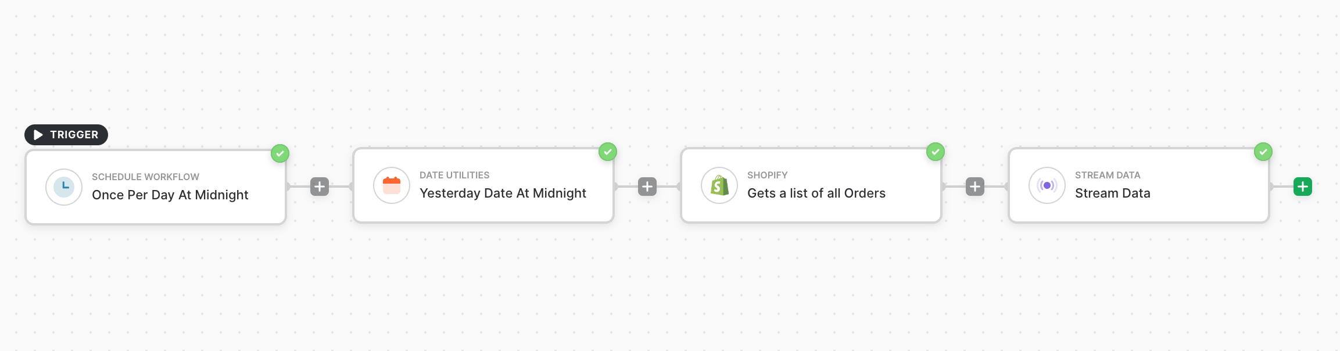
Task: Click the SCHEDULE WORKFLOW label
Action: tap(145, 177)
